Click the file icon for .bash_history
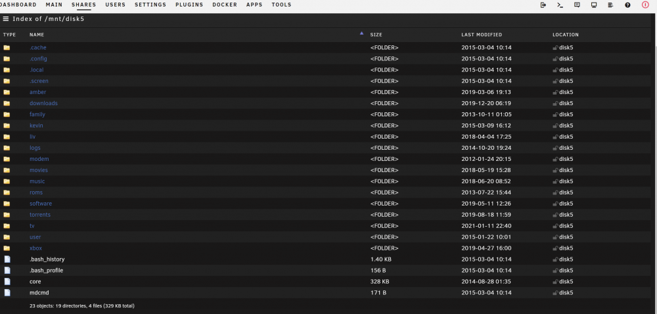The image size is (657, 314). [x=7, y=259]
